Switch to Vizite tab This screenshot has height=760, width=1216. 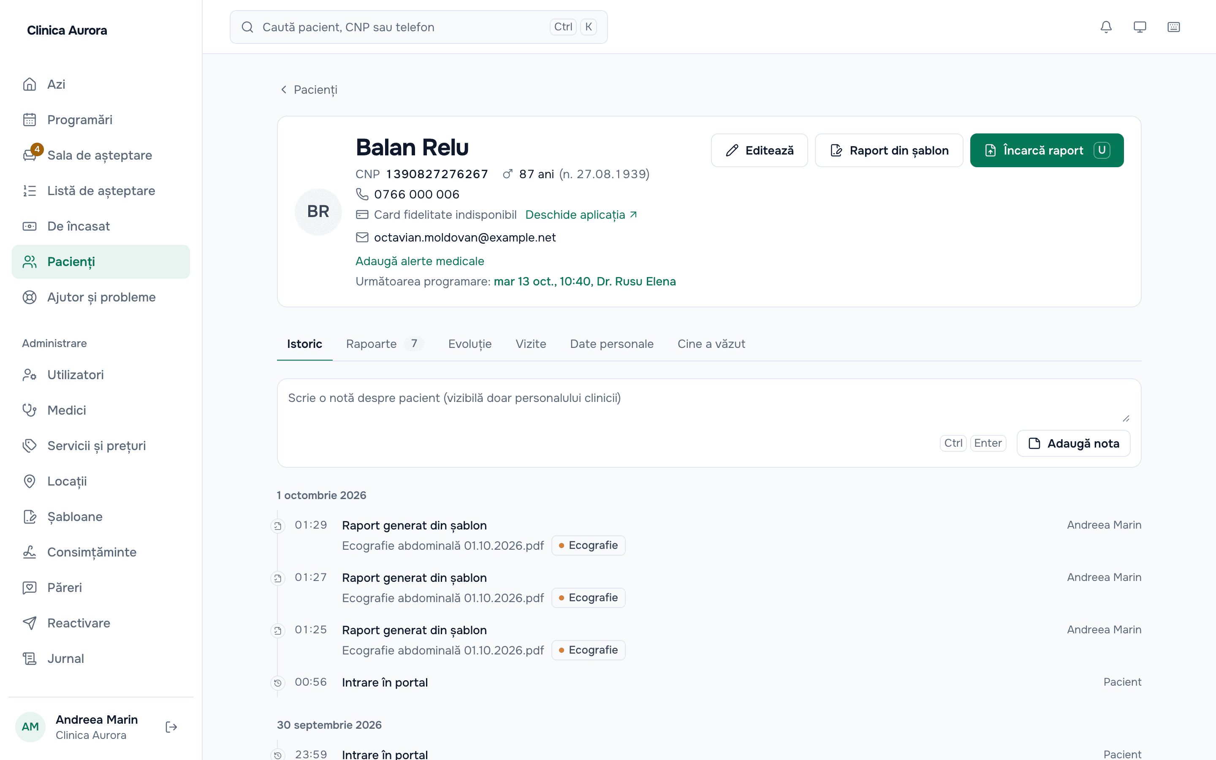point(531,344)
